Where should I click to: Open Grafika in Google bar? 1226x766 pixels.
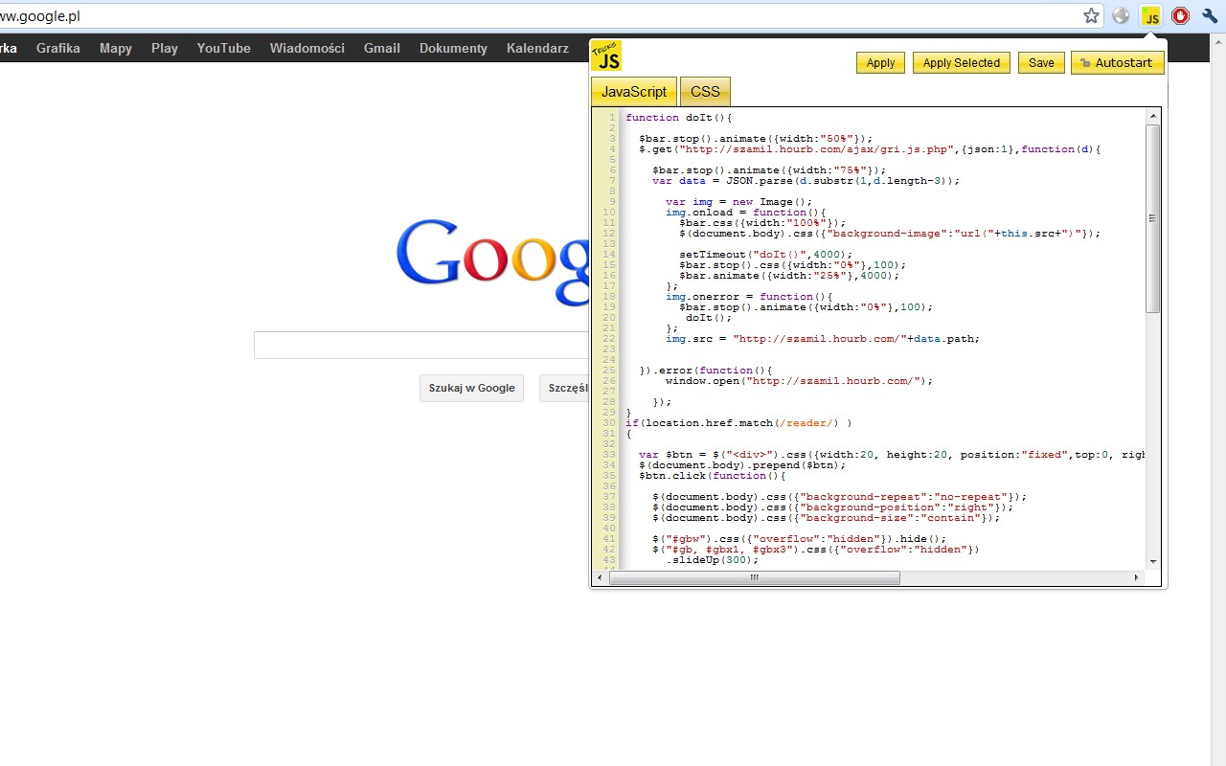click(58, 48)
